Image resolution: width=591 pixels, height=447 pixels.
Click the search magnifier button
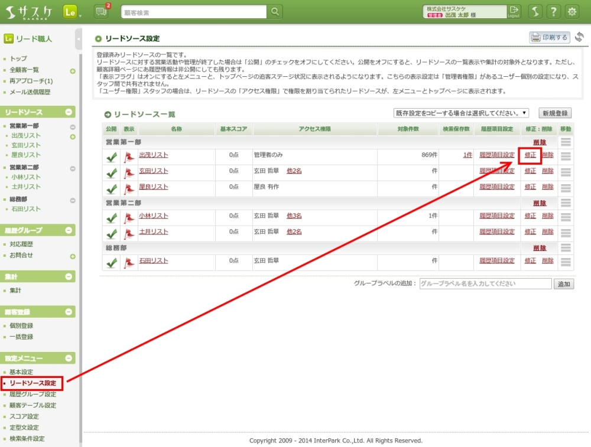coord(275,12)
